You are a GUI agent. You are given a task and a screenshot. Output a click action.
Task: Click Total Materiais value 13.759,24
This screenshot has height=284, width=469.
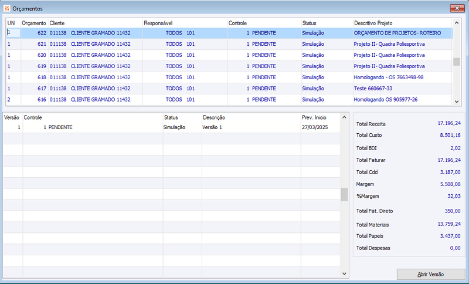pos(449,224)
